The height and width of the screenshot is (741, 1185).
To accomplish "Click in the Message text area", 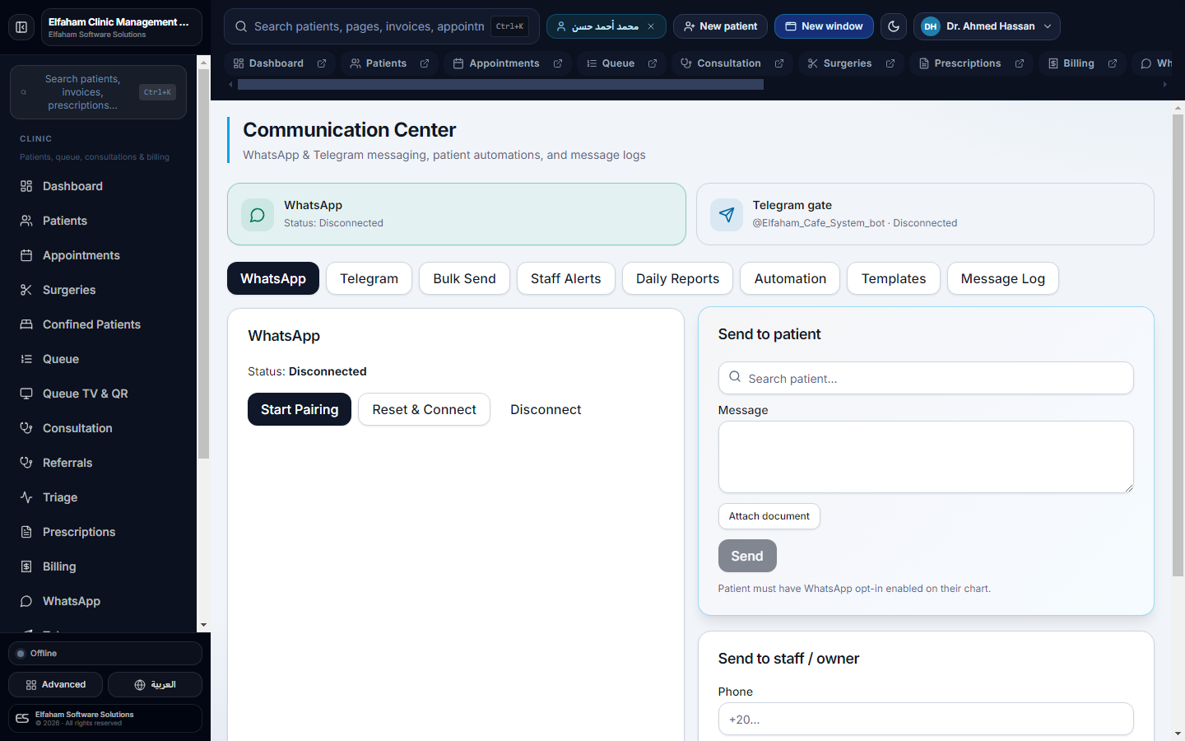I will (x=926, y=457).
